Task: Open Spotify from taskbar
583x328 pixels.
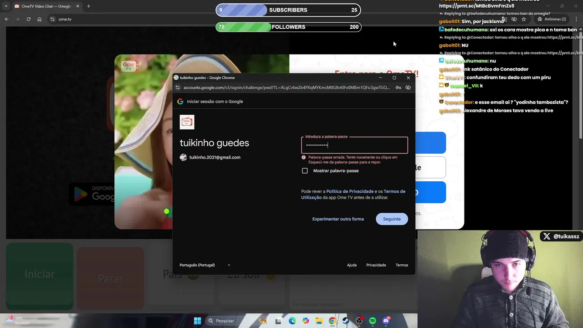Action: (373, 321)
